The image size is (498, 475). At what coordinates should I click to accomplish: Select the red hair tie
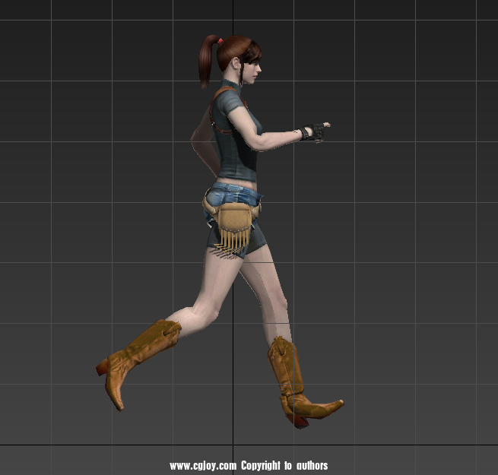pyautogui.click(x=219, y=41)
